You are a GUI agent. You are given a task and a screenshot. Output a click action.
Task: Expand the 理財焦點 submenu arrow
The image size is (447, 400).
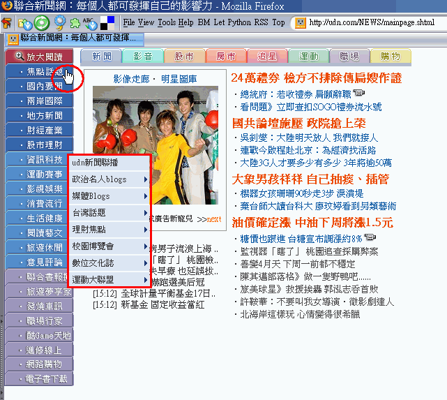(146, 230)
